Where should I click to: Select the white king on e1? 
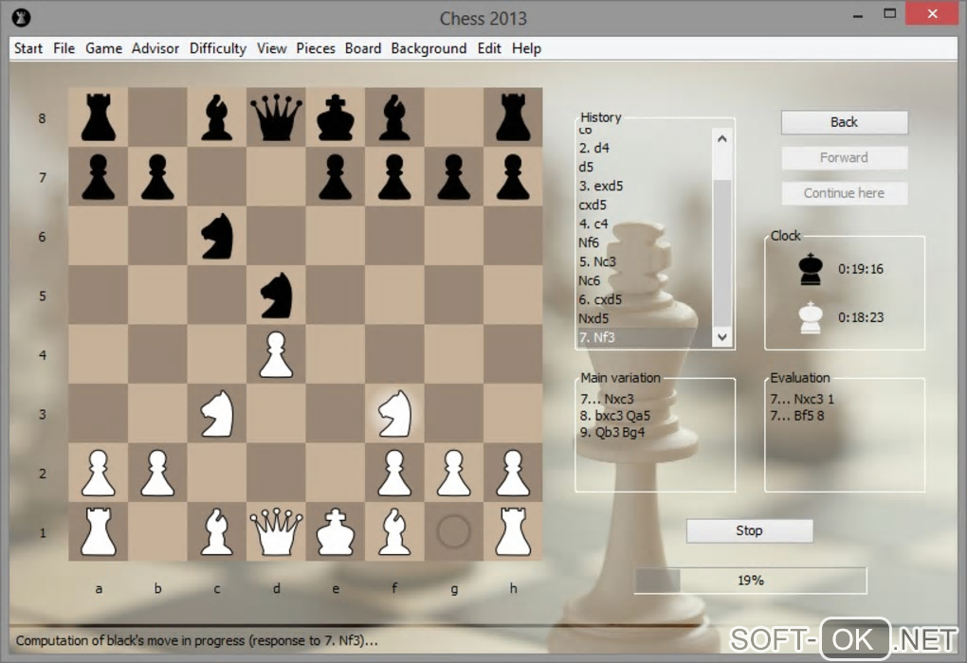336,531
